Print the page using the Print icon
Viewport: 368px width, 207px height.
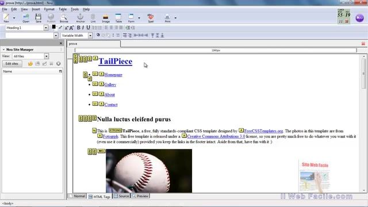(167, 18)
